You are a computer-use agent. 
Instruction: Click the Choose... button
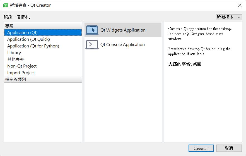point(201,148)
